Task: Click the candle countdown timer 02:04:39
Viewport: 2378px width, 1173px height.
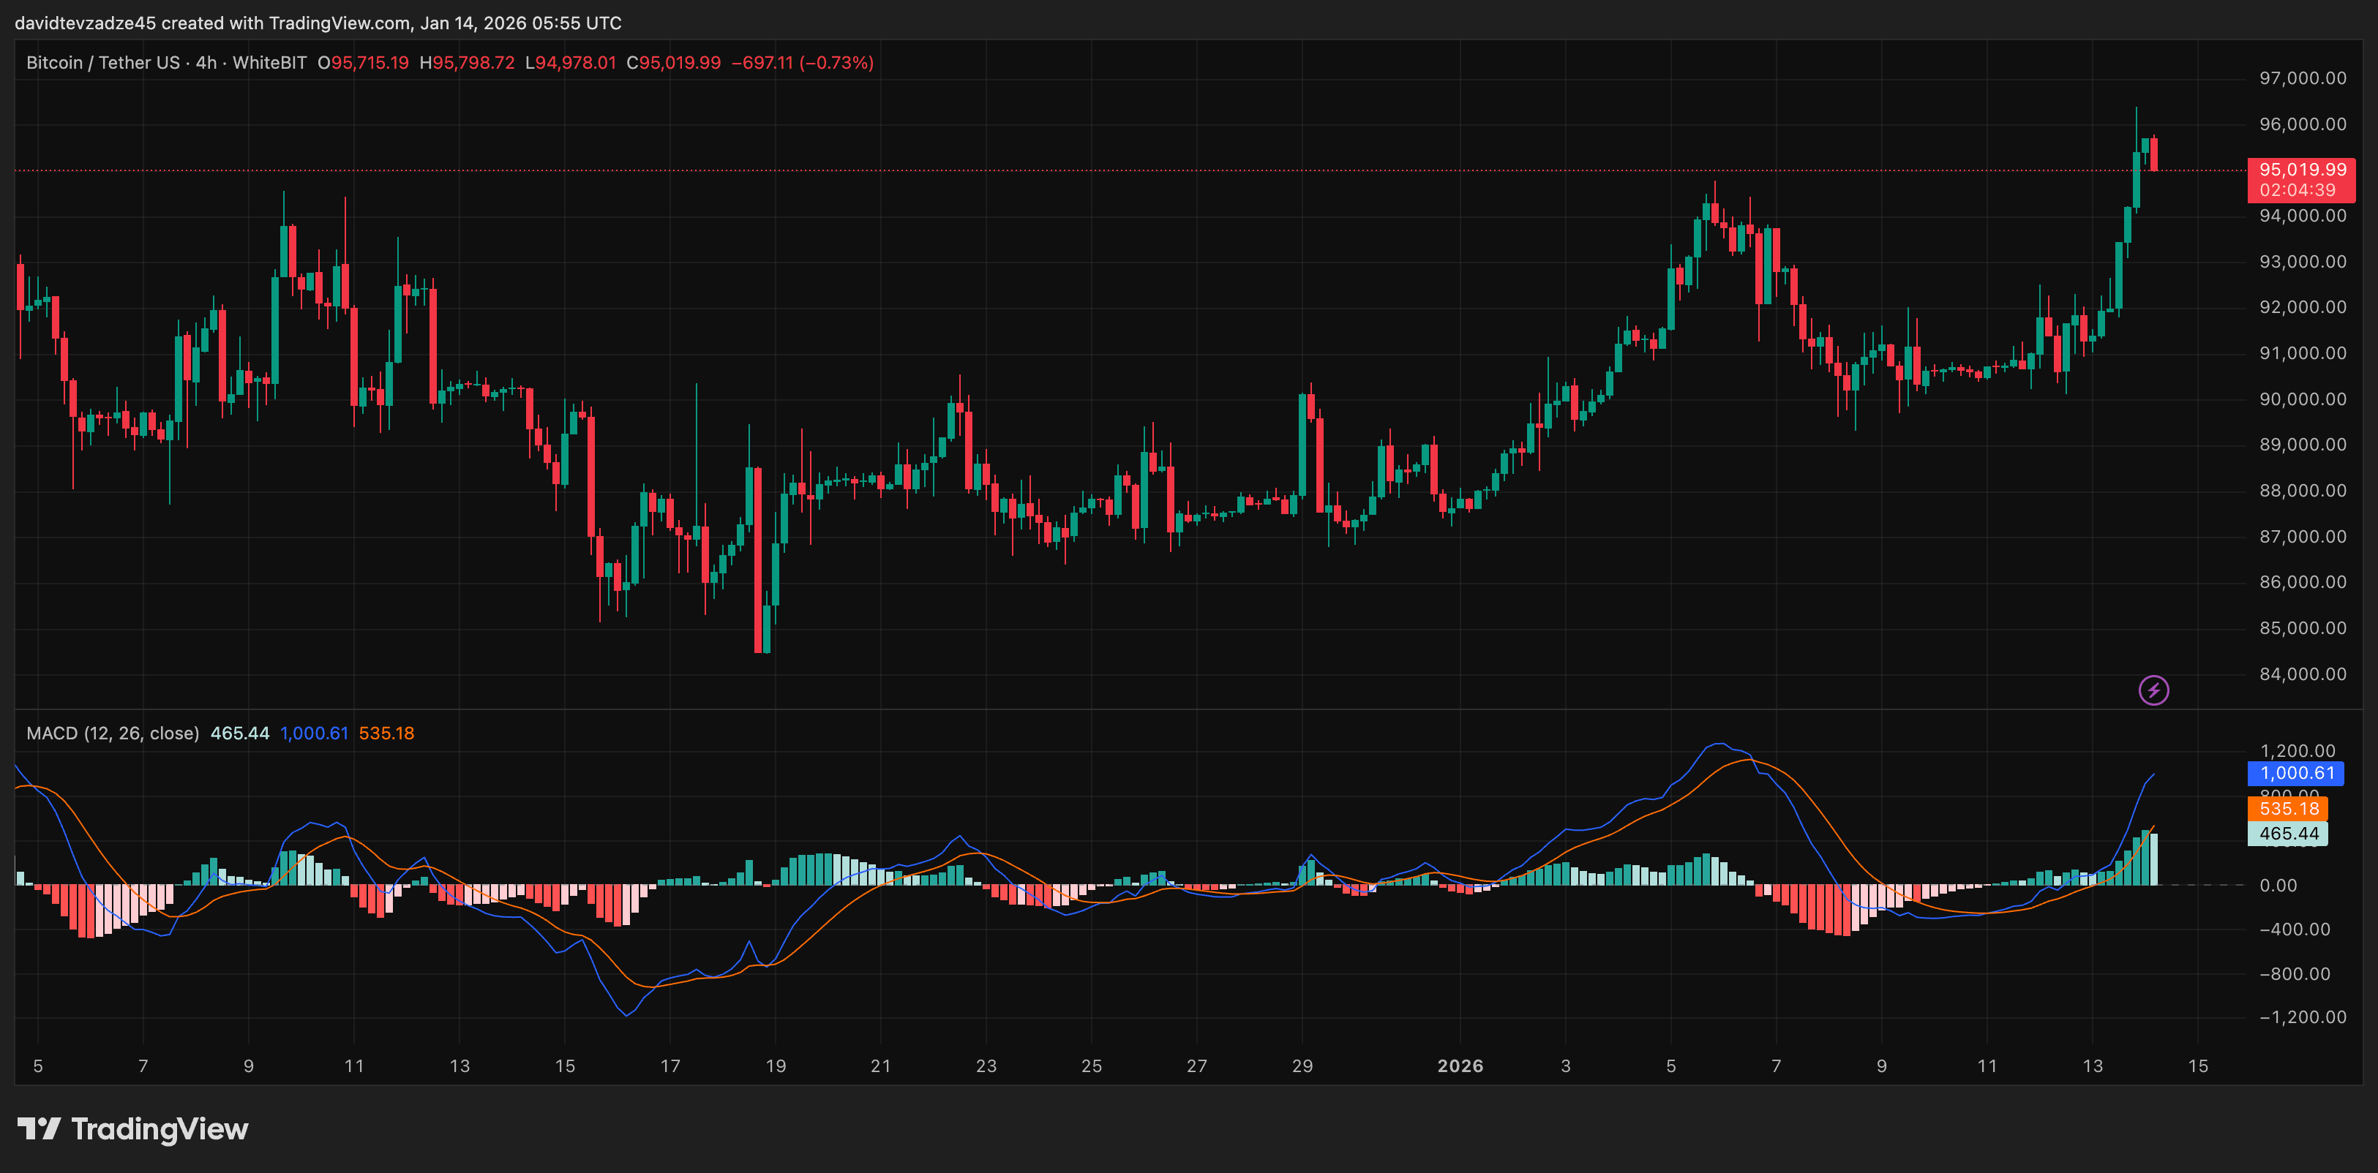Action: [x=2297, y=190]
